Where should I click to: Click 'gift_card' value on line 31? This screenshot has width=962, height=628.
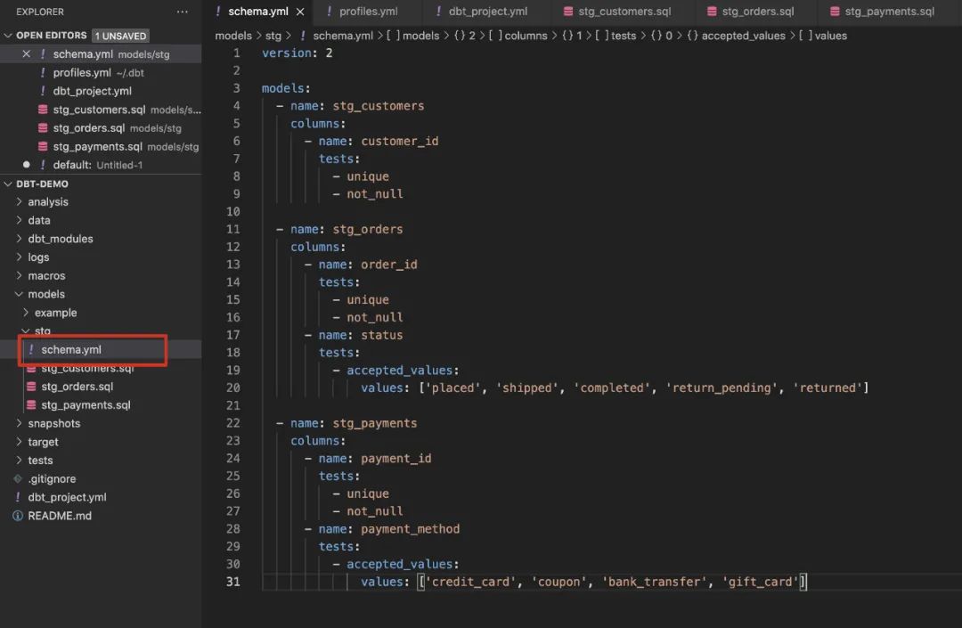point(760,582)
